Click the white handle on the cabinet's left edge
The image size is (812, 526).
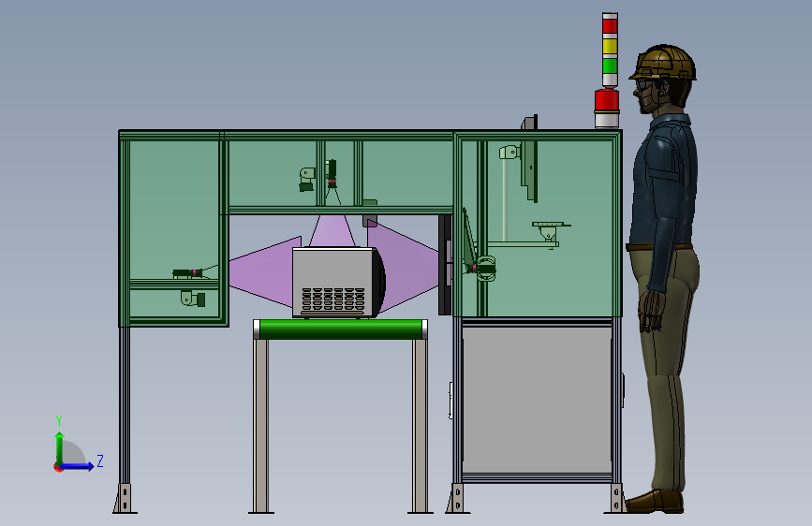pyautogui.click(x=450, y=401)
